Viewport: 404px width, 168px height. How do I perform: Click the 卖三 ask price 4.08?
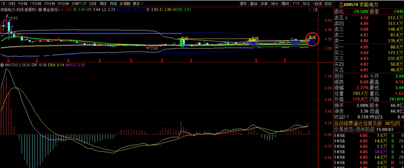coord(365,29)
